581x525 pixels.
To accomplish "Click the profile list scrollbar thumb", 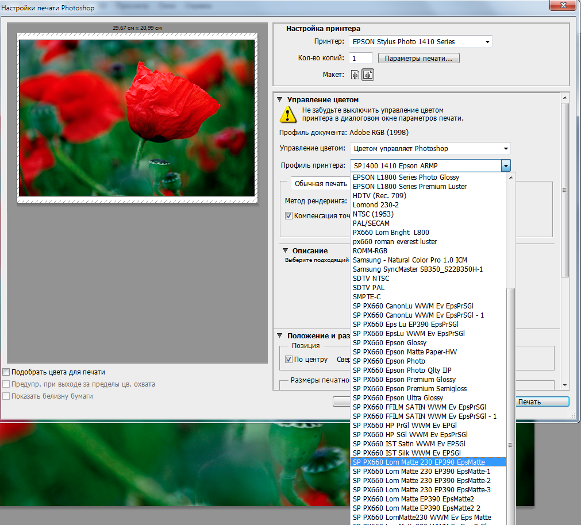I will point(511,406).
